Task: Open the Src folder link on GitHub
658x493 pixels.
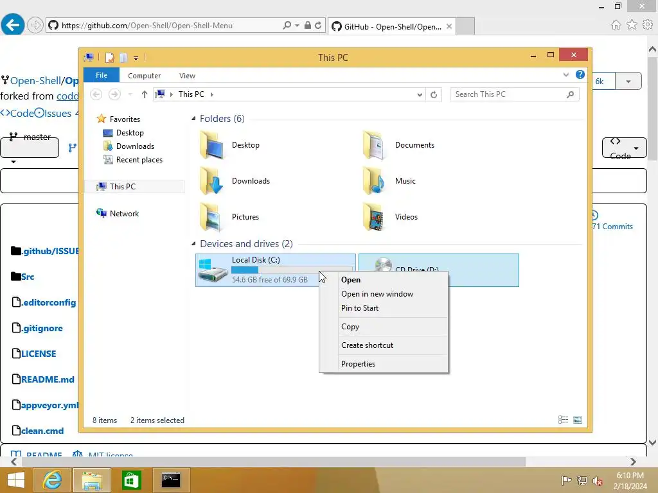Action: click(28, 277)
